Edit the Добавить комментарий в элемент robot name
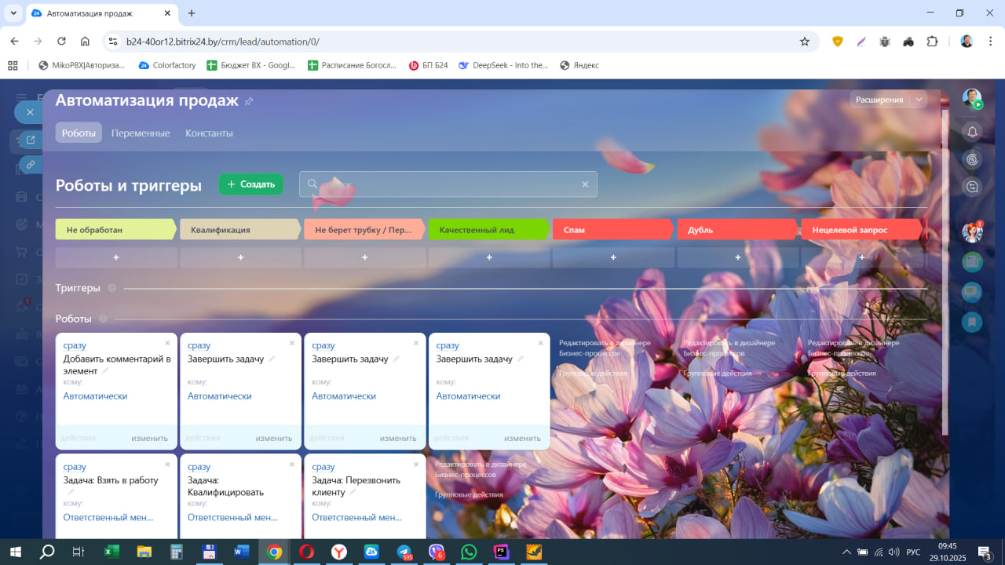This screenshot has width=1005, height=565. [x=104, y=370]
